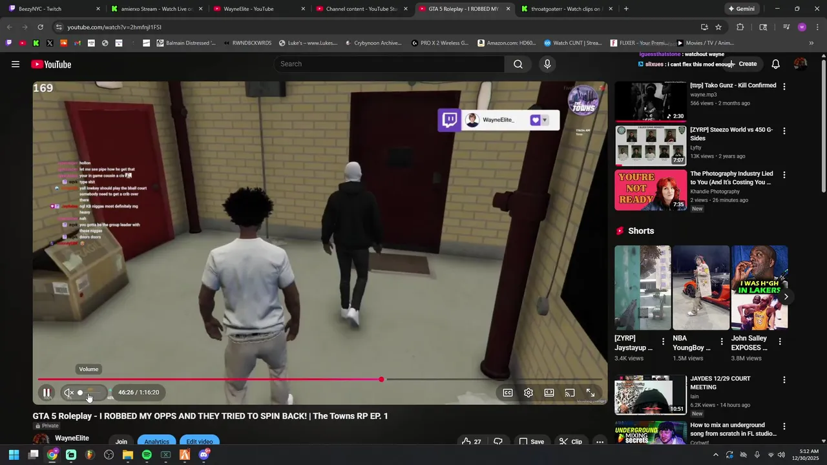827x465 pixels.
Task: Open the player settings gear
Action: tap(529, 392)
